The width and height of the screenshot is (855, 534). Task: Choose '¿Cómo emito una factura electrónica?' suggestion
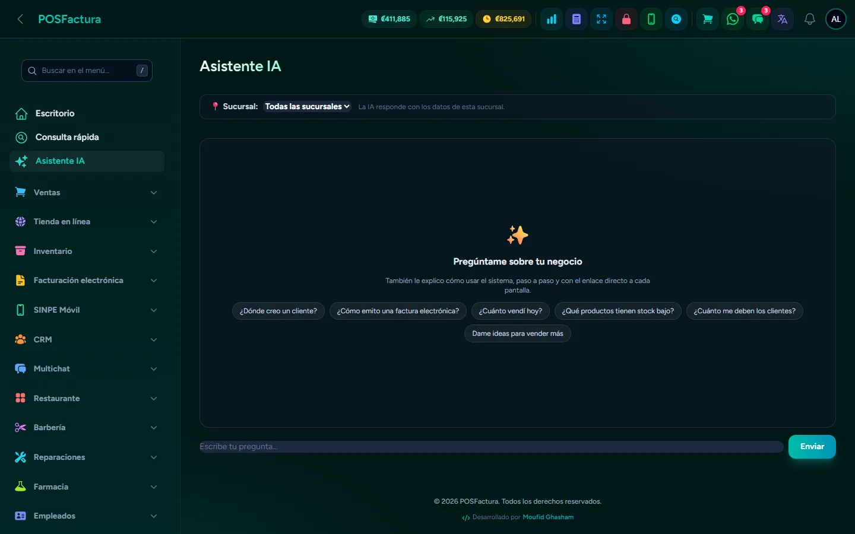[x=398, y=311]
